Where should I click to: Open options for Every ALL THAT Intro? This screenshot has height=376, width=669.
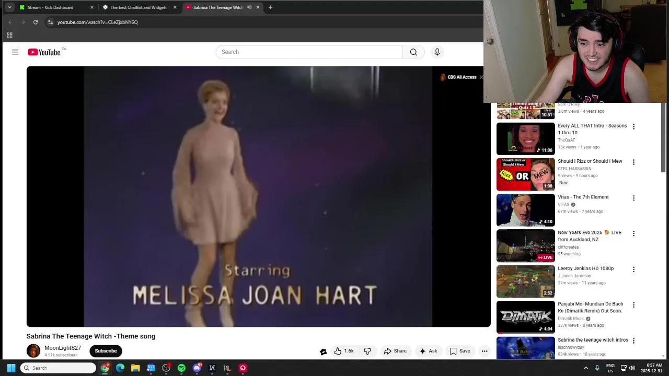[633, 126]
